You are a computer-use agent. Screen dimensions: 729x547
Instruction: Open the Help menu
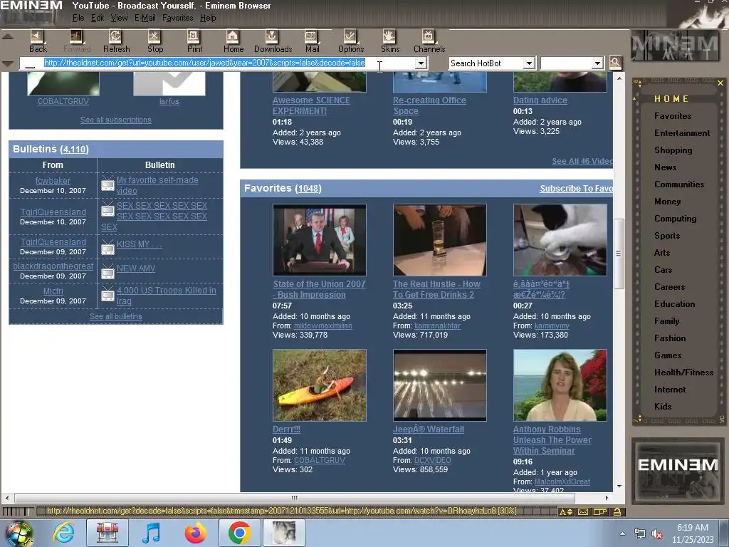click(x=208, y=18)
